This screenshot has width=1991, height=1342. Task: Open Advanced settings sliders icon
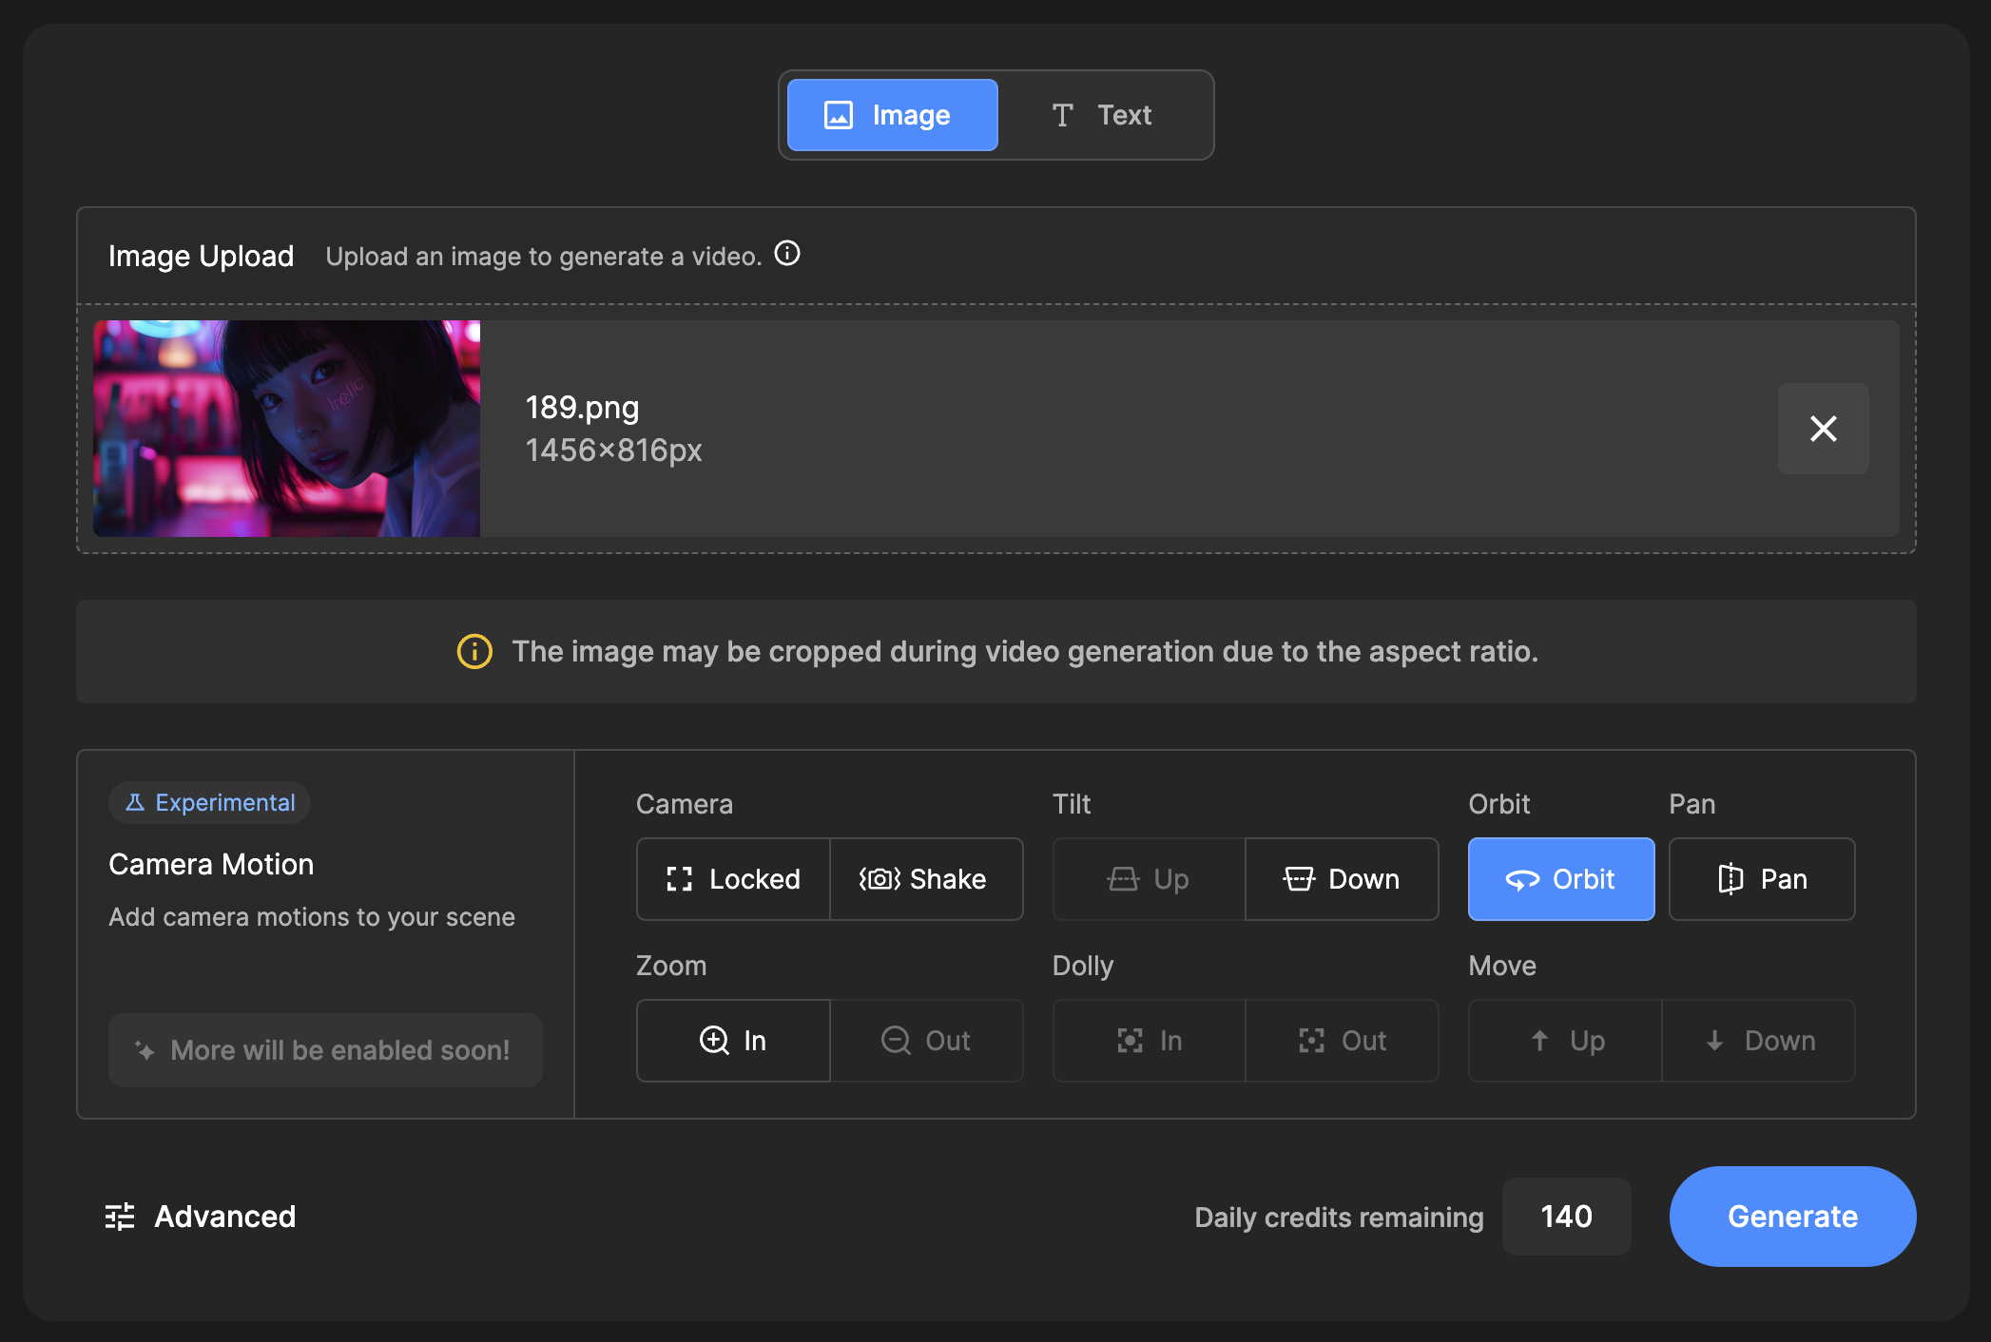tap(120, 1217)
